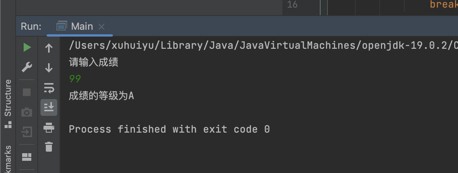Click the entered value 99 in console
The height and width of the screenshot is (173, 458).
tap(75, 79)
